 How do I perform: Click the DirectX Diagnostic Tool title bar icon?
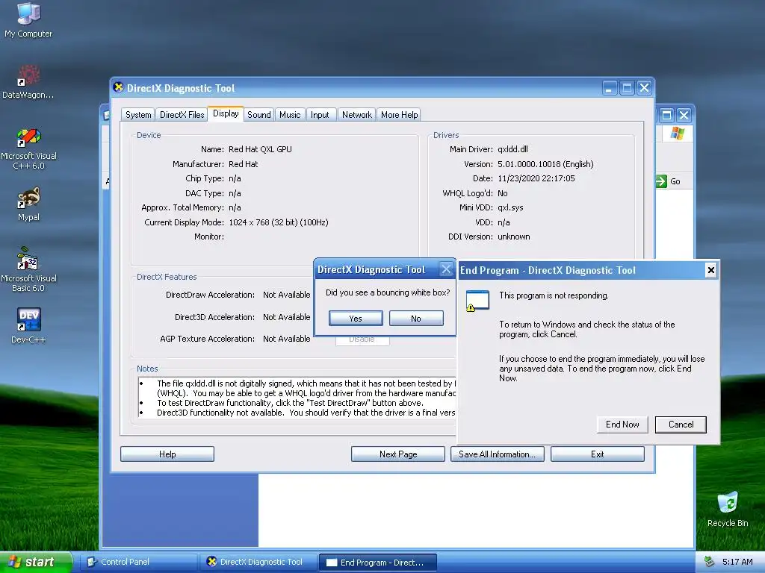point(118,87)
